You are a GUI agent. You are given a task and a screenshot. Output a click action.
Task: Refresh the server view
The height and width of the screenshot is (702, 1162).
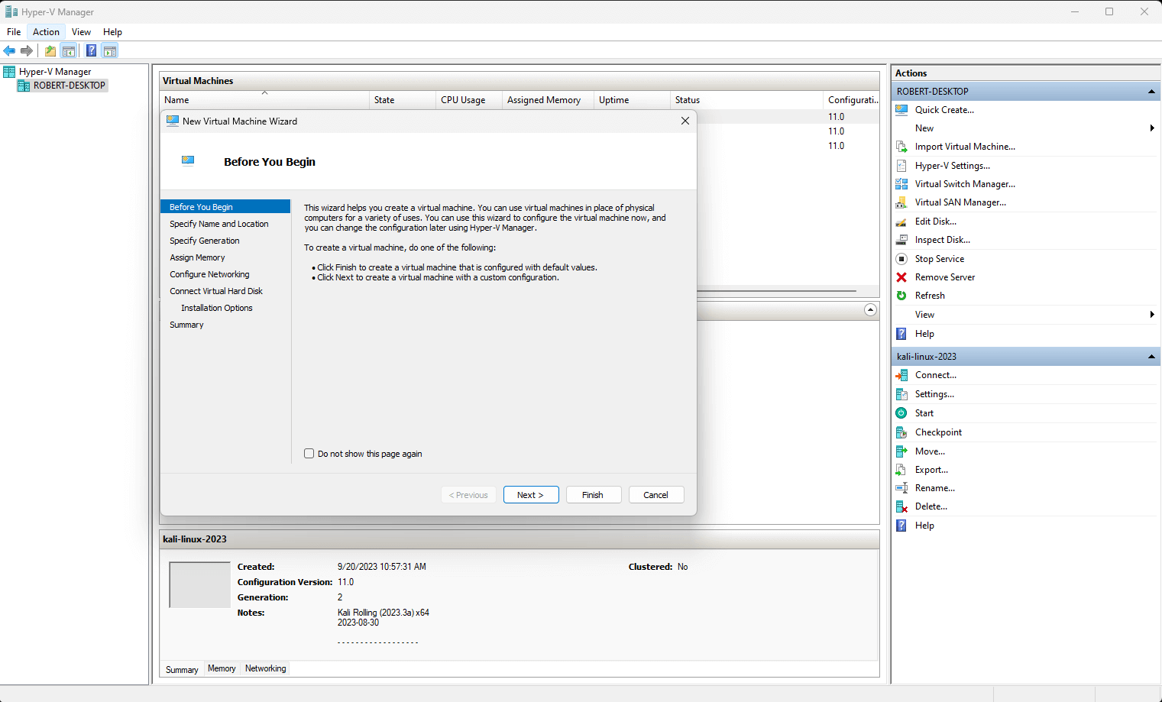(x=930, y=295)
